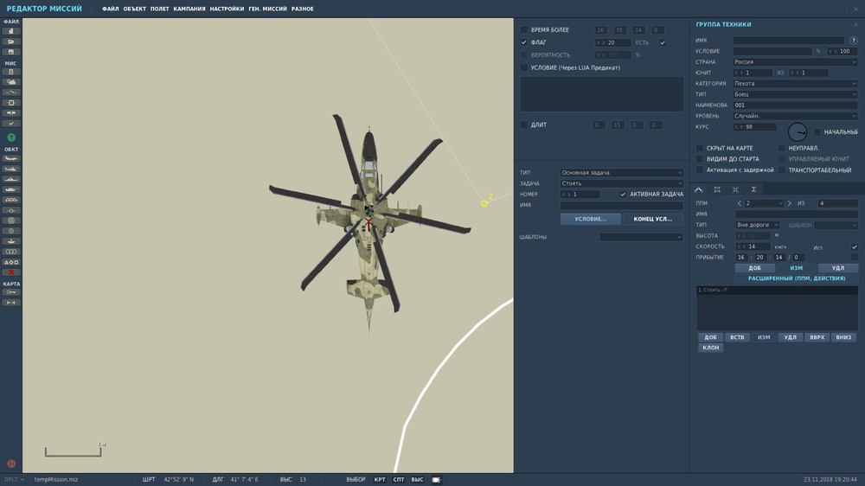Screen dimensions: 865x486
Task: Click the КУРС value stepper showing 98
Action: tap(754, 127)
